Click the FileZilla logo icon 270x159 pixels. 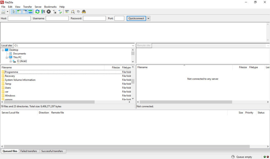tap(2, 2)
